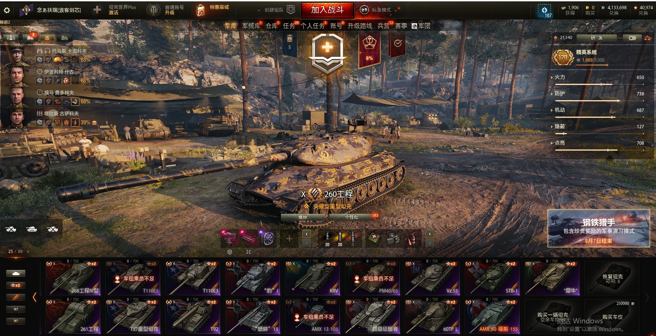Open the 升级路线 tech tree tab
The height and width of the screenshot is (336, 656).
coord(360,26)
